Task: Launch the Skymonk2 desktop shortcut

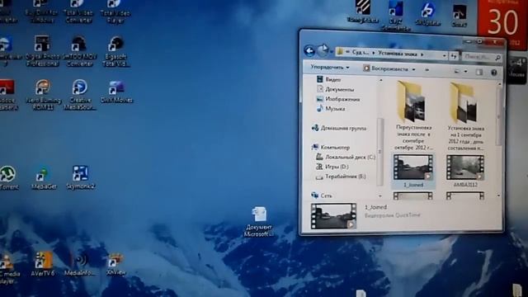Action: pyautogui.click(x=81, y=177)
